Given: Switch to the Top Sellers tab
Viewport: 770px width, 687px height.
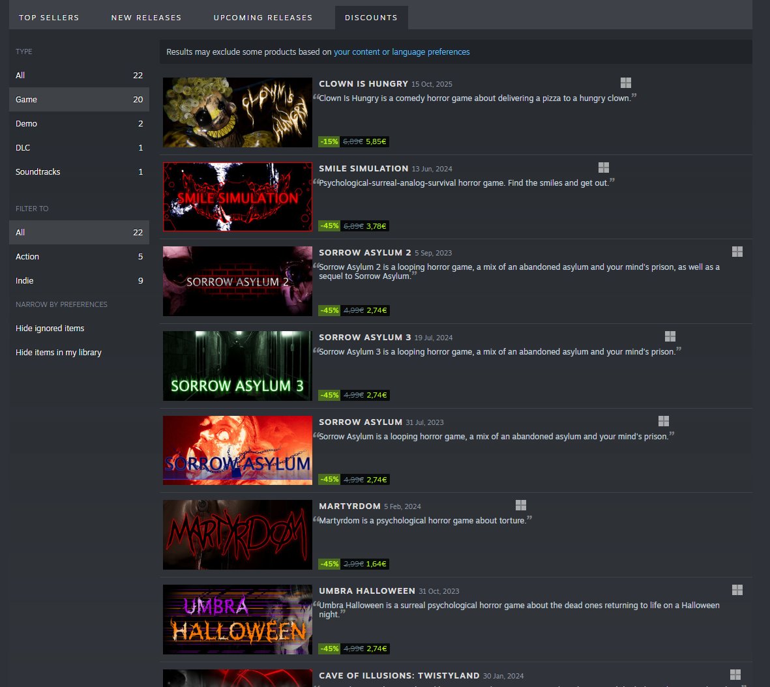Looking at the screenshot, I should (x=49, y=18).
